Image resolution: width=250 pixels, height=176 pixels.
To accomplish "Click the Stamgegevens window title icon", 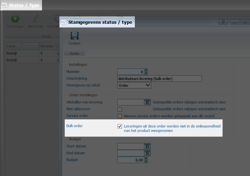I will point(64,22).
